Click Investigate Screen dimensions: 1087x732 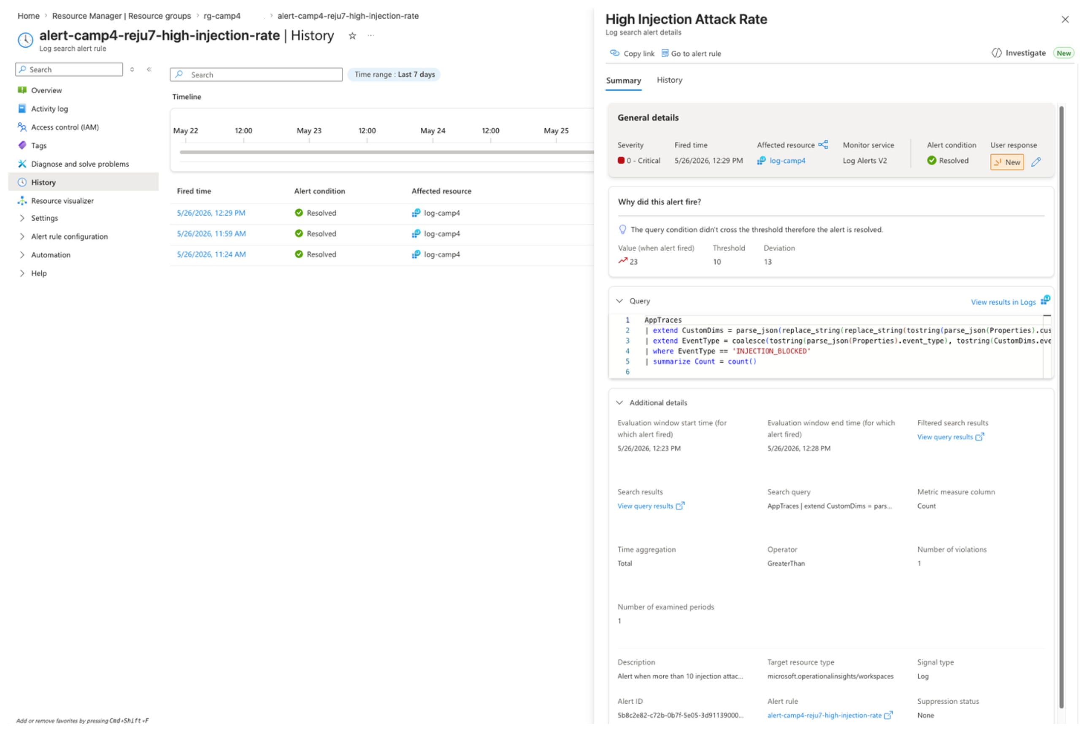click(x=1018, y=53)
